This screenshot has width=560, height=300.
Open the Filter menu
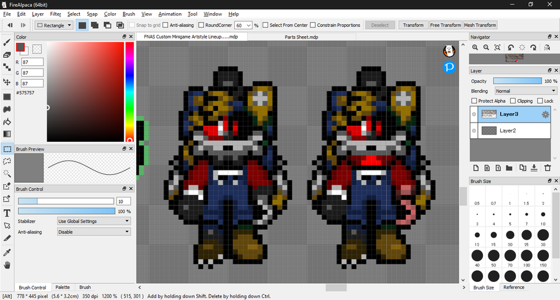coord(55,14)
